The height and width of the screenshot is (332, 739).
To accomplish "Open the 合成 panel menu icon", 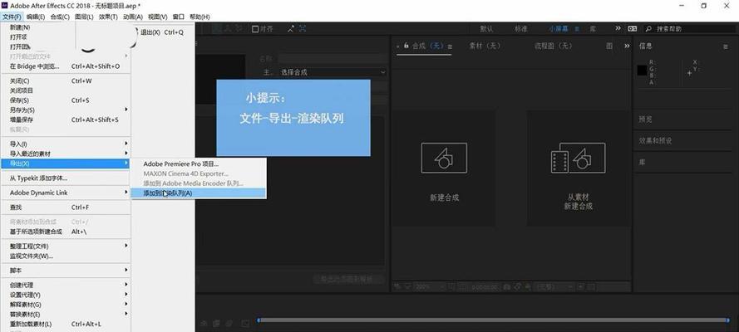I will pos(450,46).
